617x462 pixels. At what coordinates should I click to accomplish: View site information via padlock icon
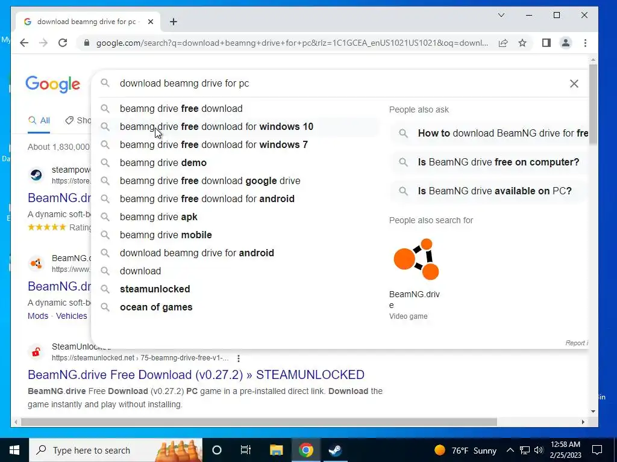click(87, 43)
